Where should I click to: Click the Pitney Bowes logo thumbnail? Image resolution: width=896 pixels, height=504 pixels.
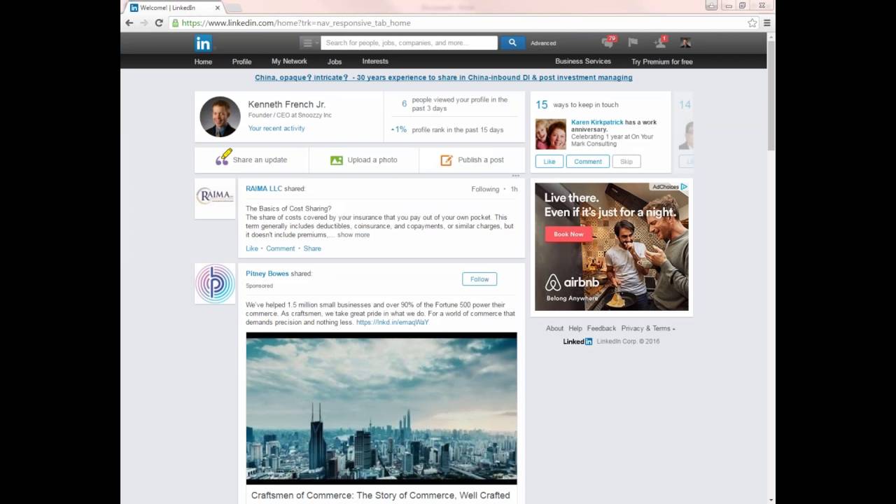click(x=215, y=283)
